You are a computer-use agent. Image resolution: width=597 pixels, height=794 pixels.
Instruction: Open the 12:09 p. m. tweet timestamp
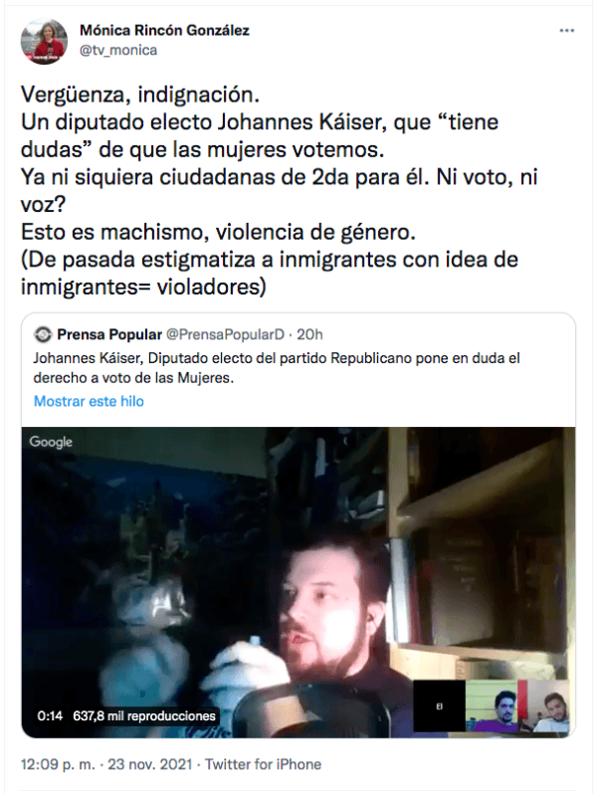tap(58, 764)
